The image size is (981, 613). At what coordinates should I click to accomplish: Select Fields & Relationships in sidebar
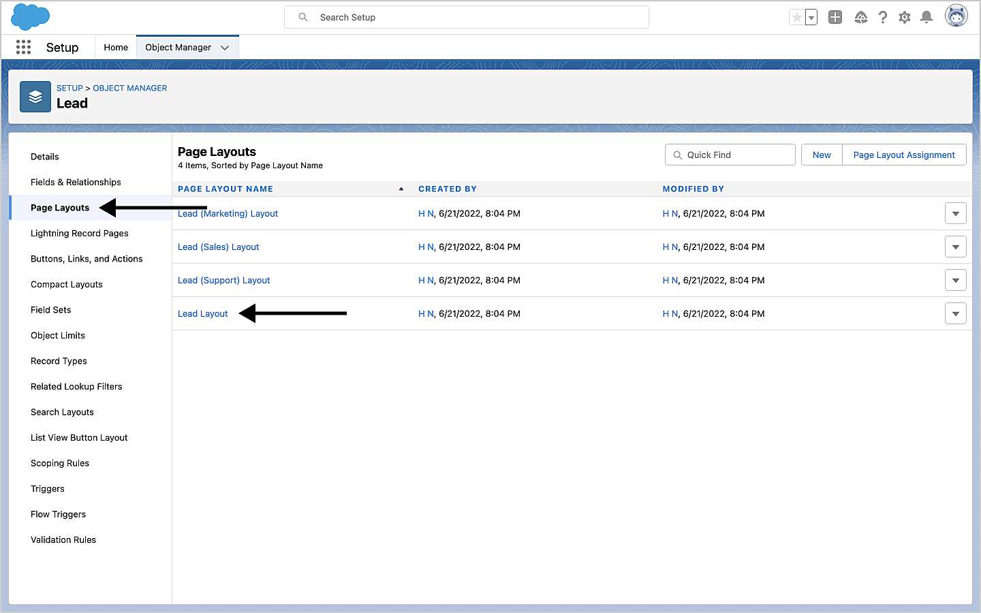click(76, 183)
